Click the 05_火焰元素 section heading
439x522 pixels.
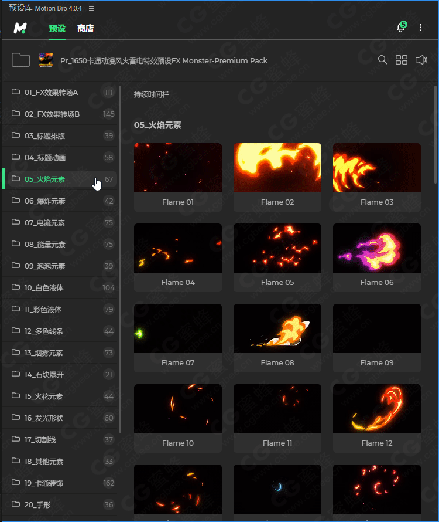point(157,125)
